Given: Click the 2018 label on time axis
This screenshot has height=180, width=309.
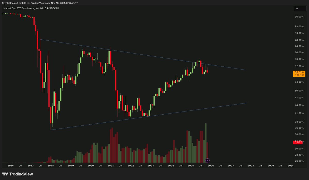Looking at the screenshot, I should pyautogui.click(x=51, y=166).
